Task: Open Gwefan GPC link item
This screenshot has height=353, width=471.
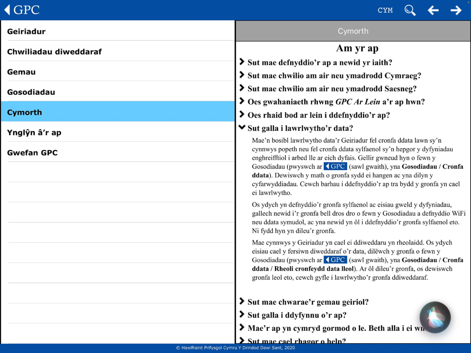Action: (118, 152)
